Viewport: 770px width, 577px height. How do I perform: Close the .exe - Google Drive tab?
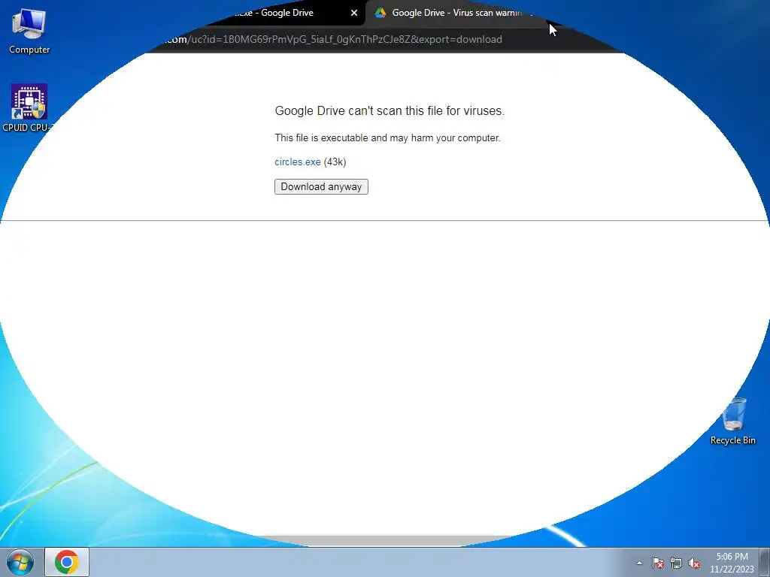click(354, 13)
